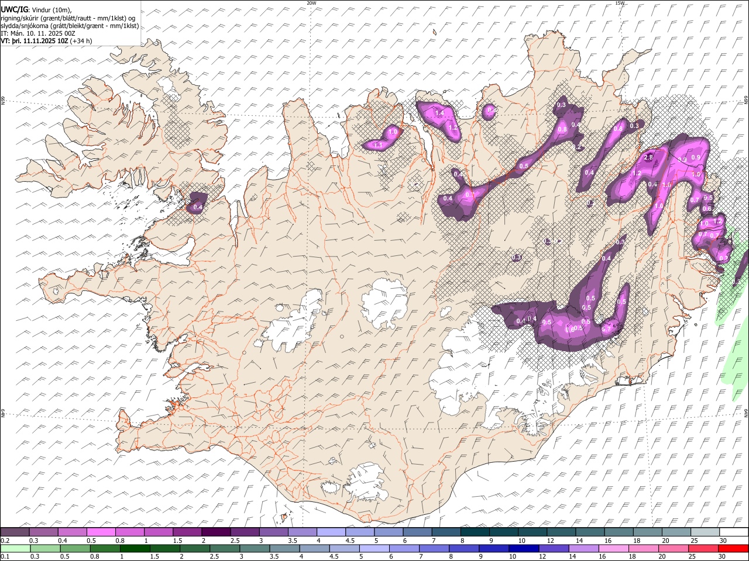The image size is (749, 561).
Task: Select the bright red swatch above 30
Action: (x=733, y=548)
